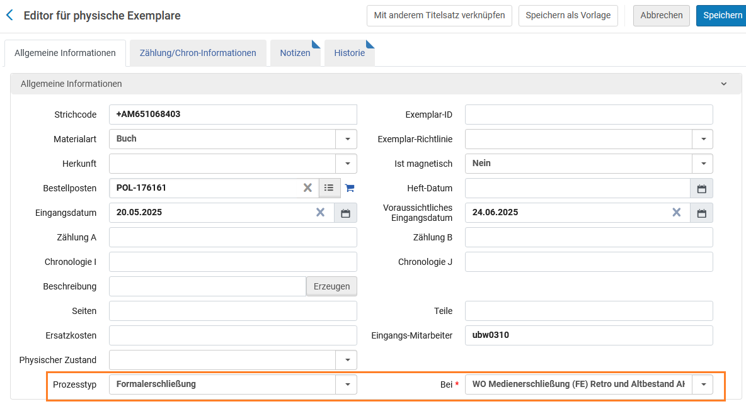Open the Bestellposten selection list icon

tap(329, 188)
